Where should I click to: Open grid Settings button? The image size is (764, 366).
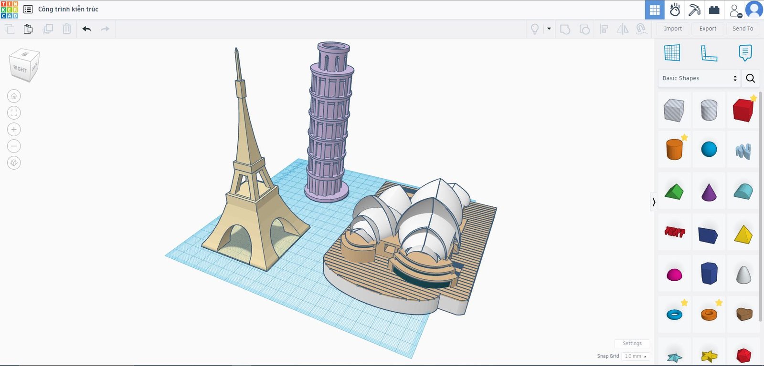632,343
